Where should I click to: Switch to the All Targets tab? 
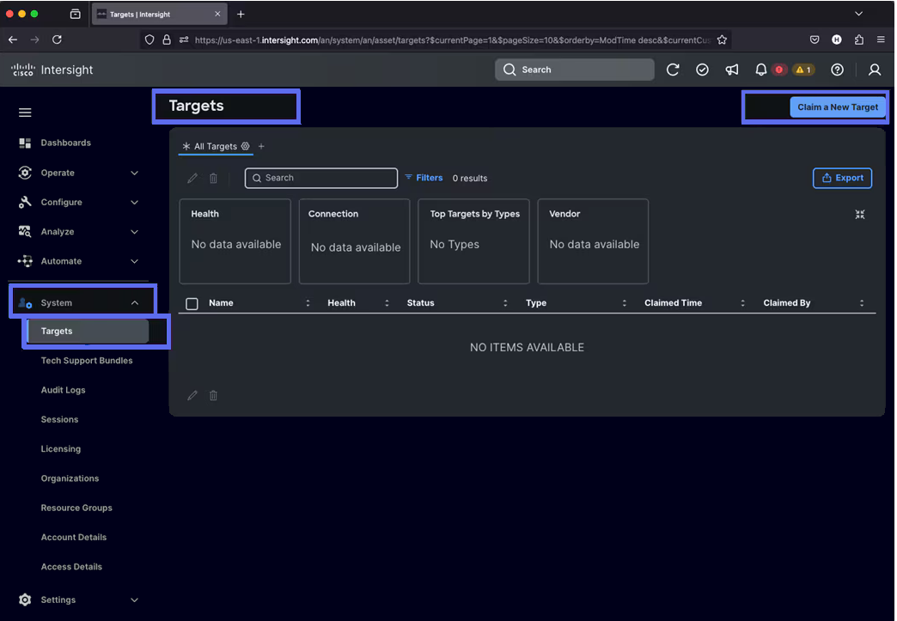(213, 146)
